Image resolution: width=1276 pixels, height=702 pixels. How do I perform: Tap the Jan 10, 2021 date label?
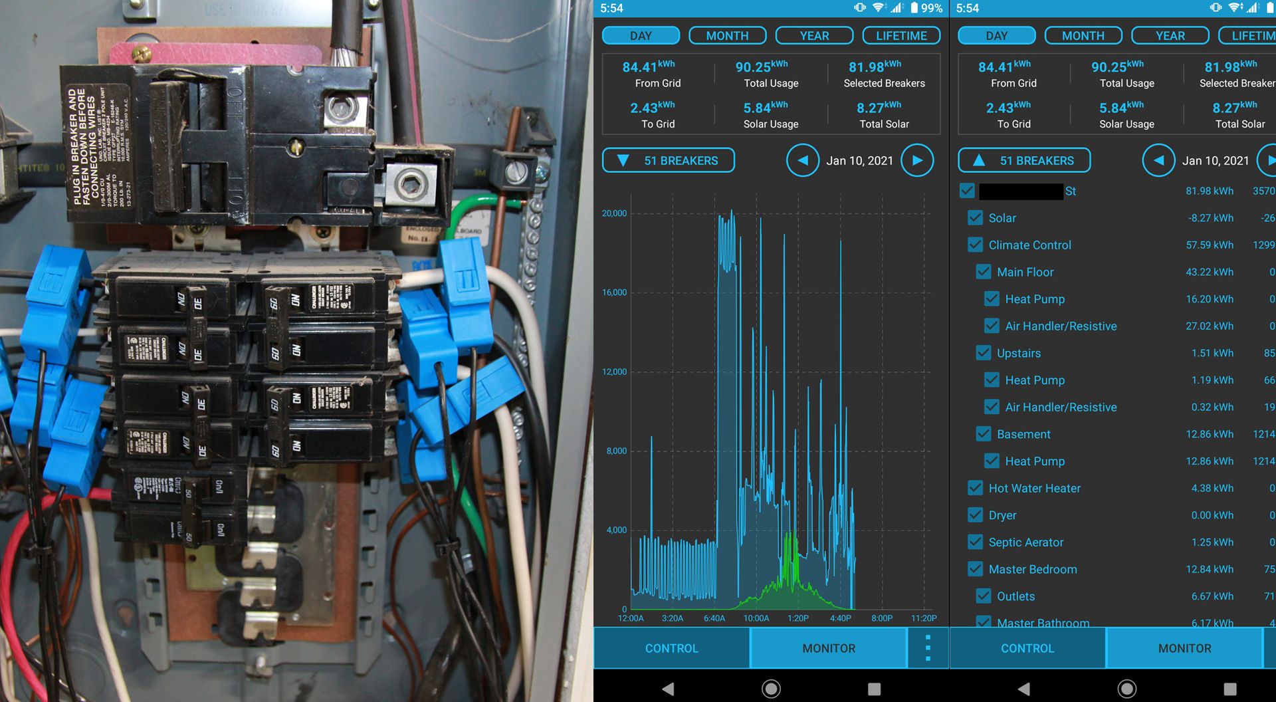860,160
